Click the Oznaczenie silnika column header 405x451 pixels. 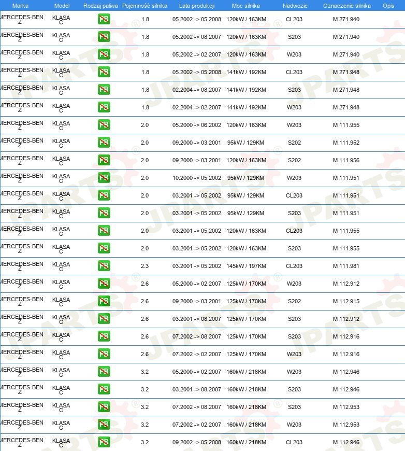coord(346,6)
